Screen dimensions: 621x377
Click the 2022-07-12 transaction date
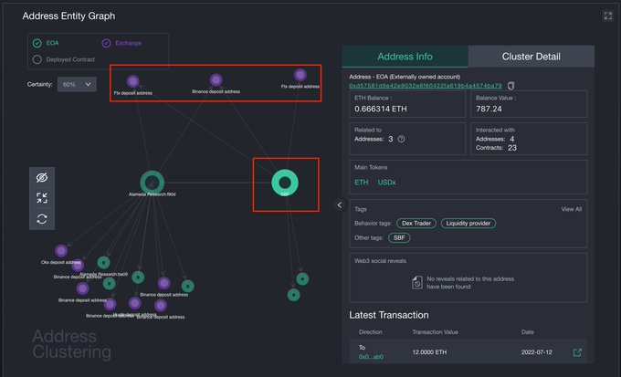(537, 352)
